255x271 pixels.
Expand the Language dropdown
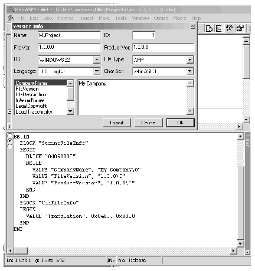(x=97, y=71)
